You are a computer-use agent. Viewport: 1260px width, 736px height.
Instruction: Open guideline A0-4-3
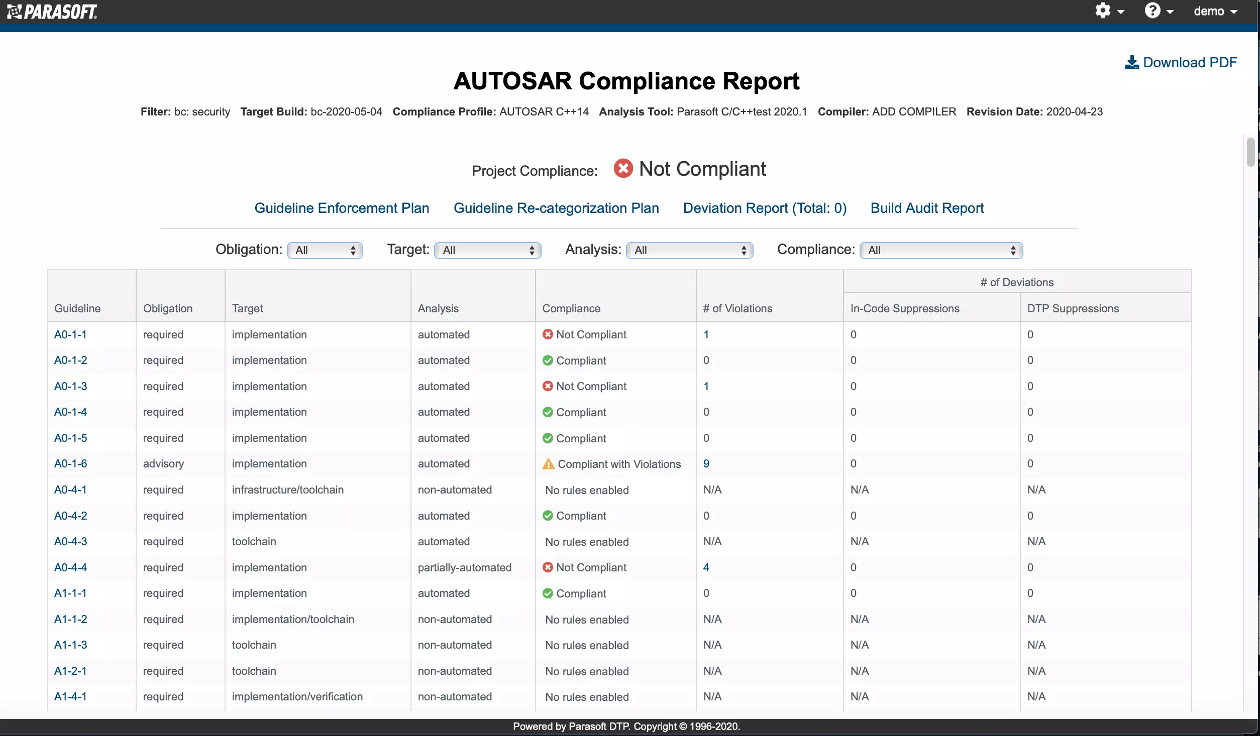point(70,541)
